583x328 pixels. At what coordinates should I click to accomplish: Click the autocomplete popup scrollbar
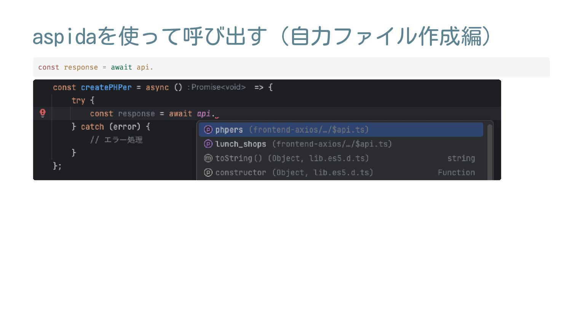[490, 151]
